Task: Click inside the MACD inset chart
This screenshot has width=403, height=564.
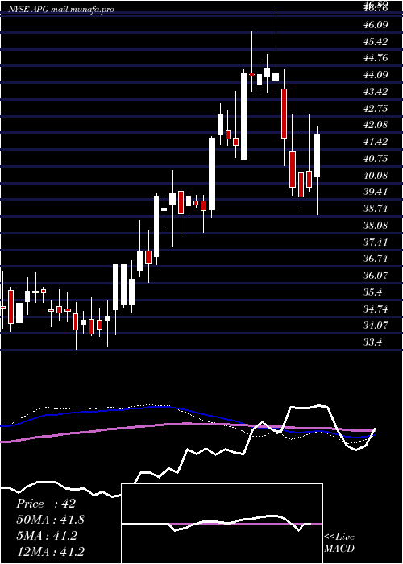Action: [x=222, y=524]
